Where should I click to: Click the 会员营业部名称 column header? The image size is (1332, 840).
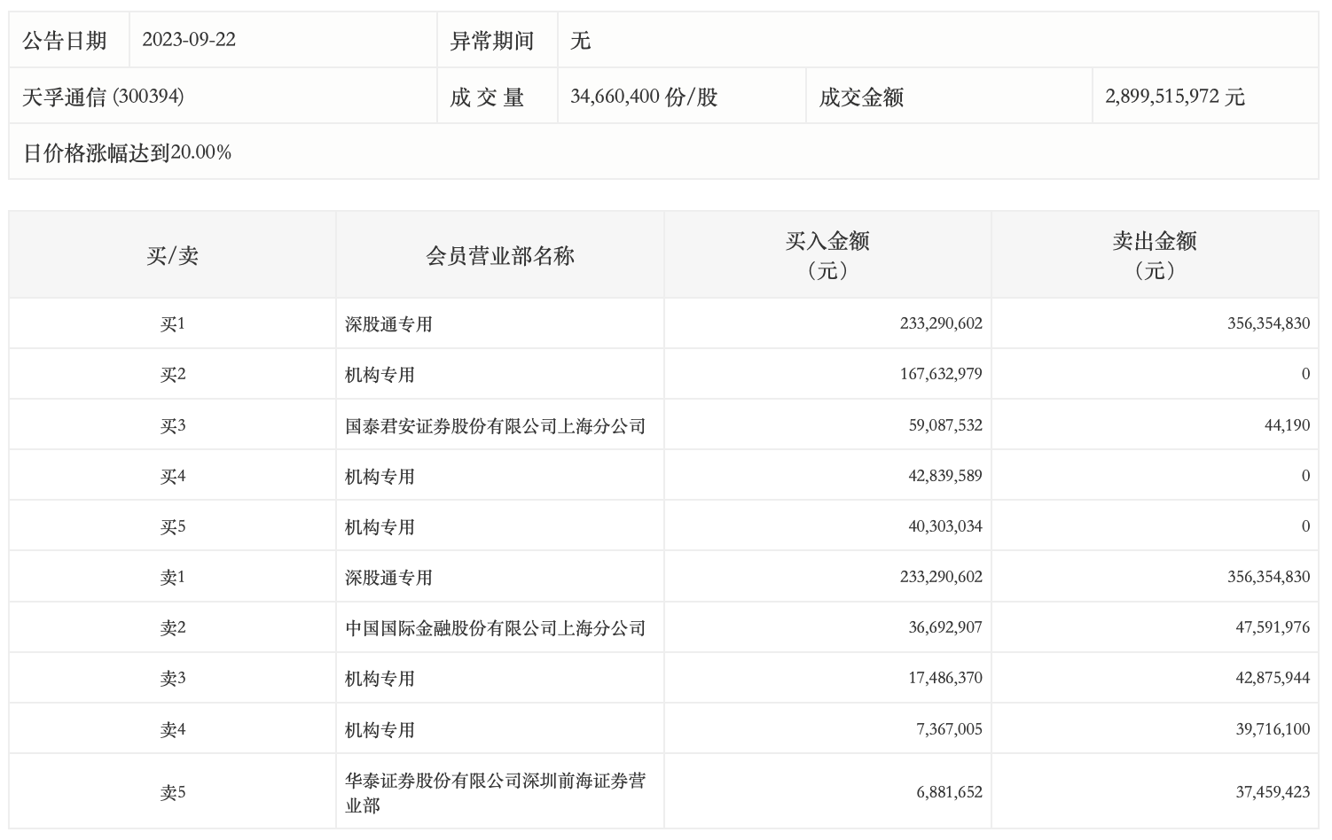coord(500,256)
